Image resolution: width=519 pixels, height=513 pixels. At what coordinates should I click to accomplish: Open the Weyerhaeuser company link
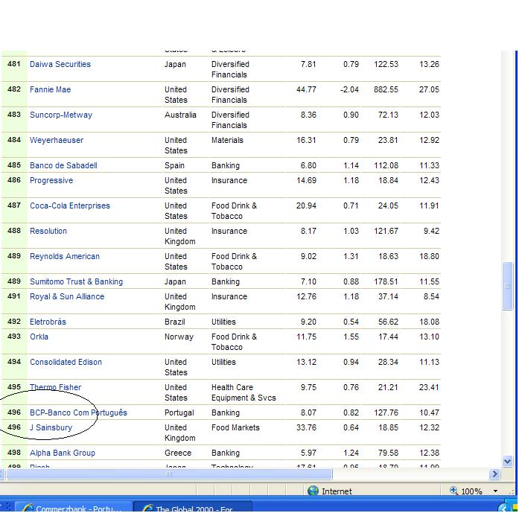[x=57, y=140]
